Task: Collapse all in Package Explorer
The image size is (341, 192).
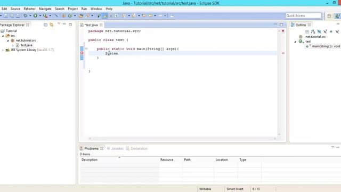Action: point(45,25)
